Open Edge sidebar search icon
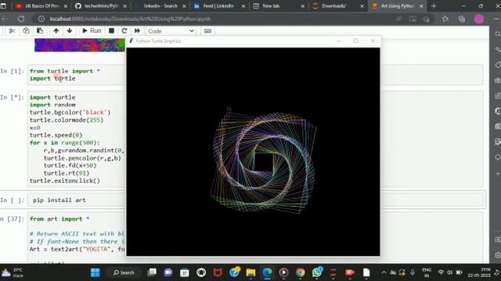The image size is (501, 281). point(498,34)
